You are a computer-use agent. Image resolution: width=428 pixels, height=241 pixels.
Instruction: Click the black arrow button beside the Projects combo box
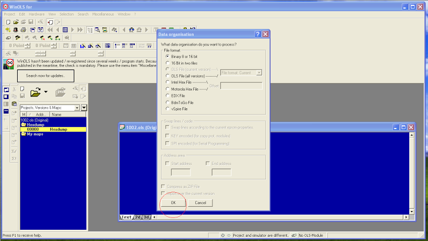[84, 108]
